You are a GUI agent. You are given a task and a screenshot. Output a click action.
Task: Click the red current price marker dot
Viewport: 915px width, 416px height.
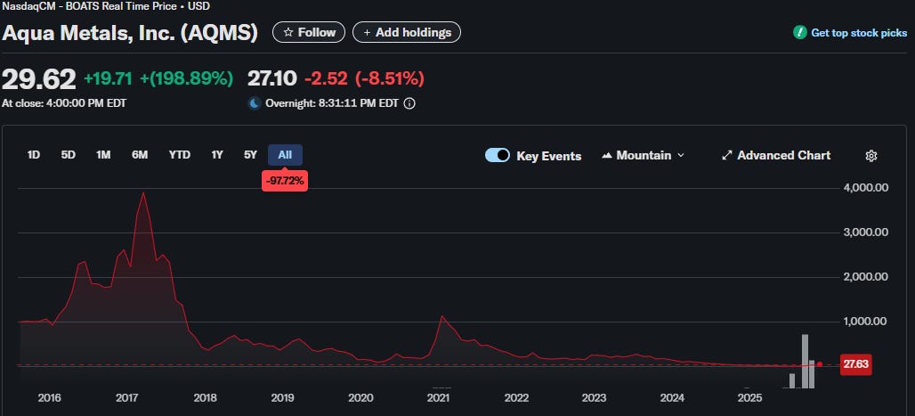point(819,364)
